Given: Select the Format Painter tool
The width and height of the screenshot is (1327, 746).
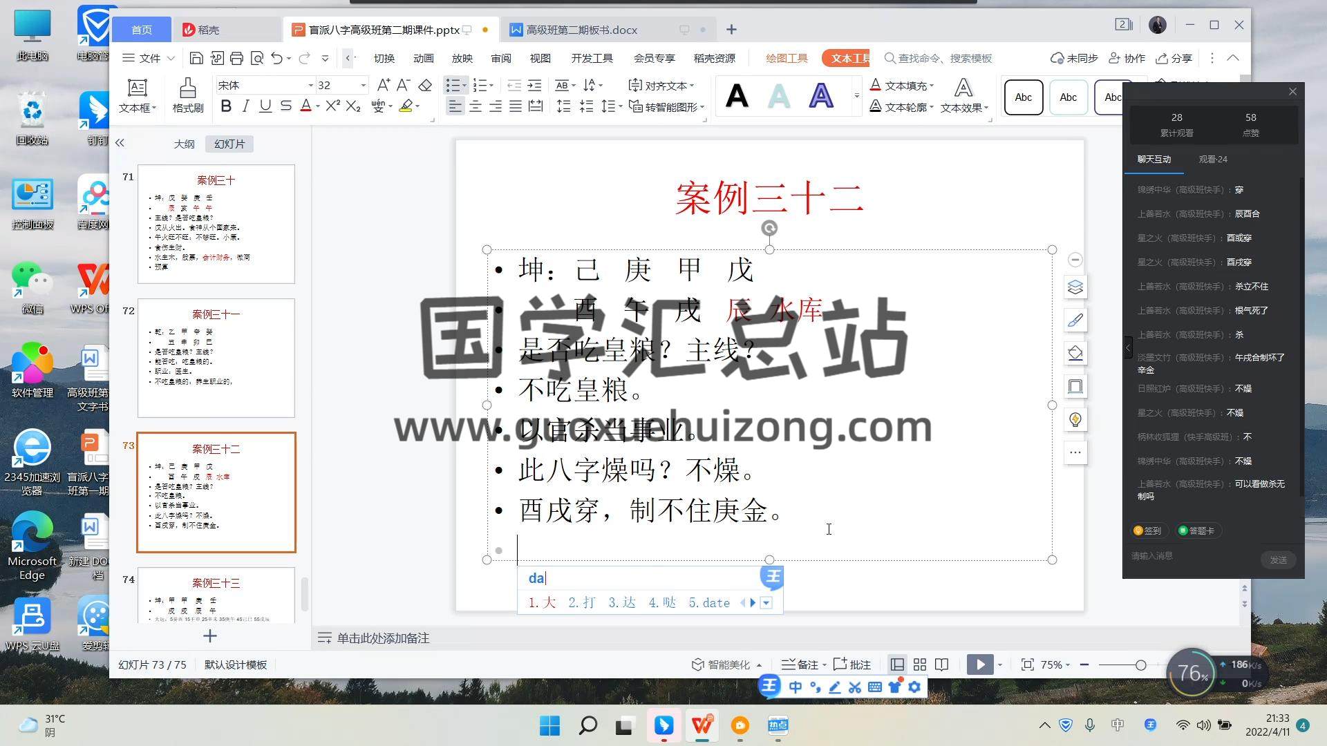Looking at the screenshot, I should tap(187, 95).
